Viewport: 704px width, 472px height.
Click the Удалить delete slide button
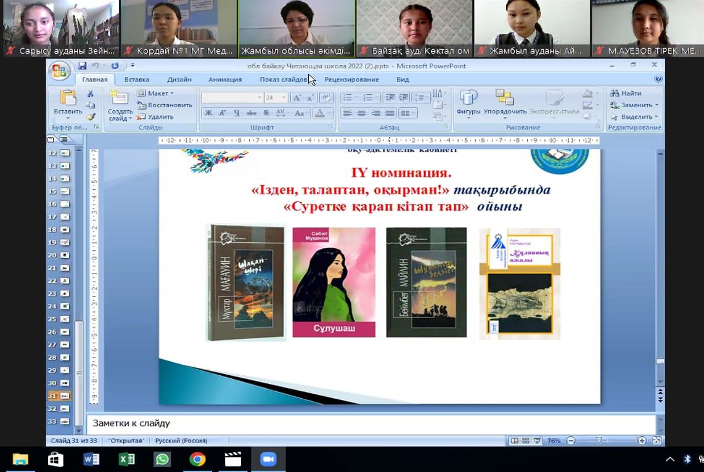[155, 116]
